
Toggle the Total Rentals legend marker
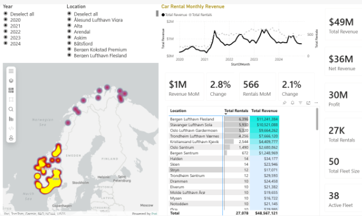190,15
